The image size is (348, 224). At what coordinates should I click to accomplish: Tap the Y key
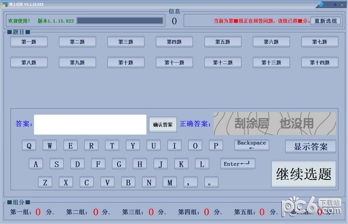(133, 145)
